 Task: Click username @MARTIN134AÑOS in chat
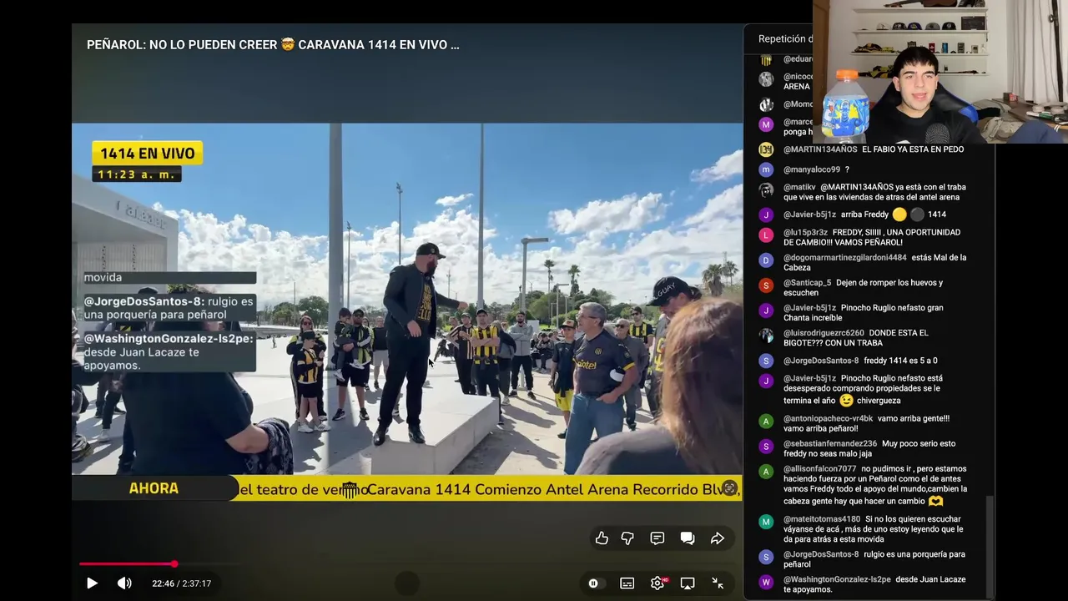pos(820,149)
